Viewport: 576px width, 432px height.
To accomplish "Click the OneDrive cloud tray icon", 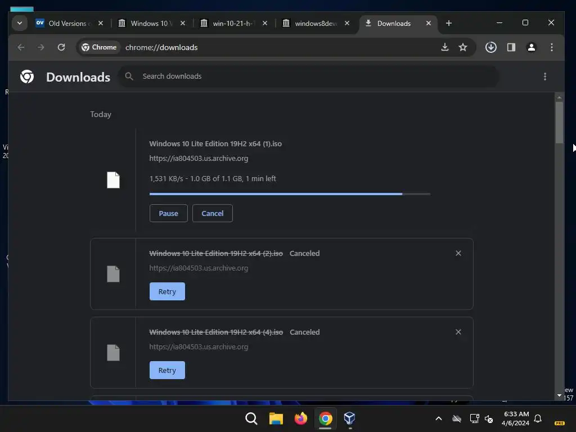I will pos(457,418).
